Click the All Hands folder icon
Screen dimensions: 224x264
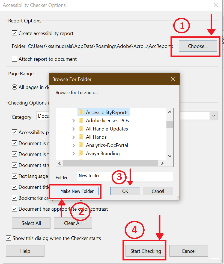[81, 137]
